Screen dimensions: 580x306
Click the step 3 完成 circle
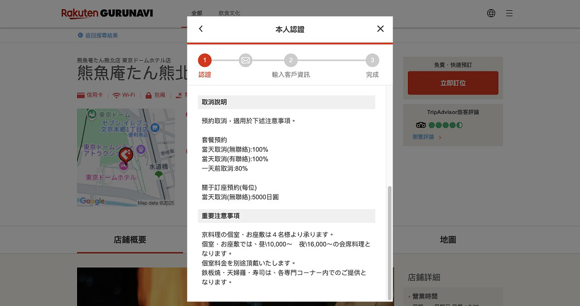click(372, 60)
